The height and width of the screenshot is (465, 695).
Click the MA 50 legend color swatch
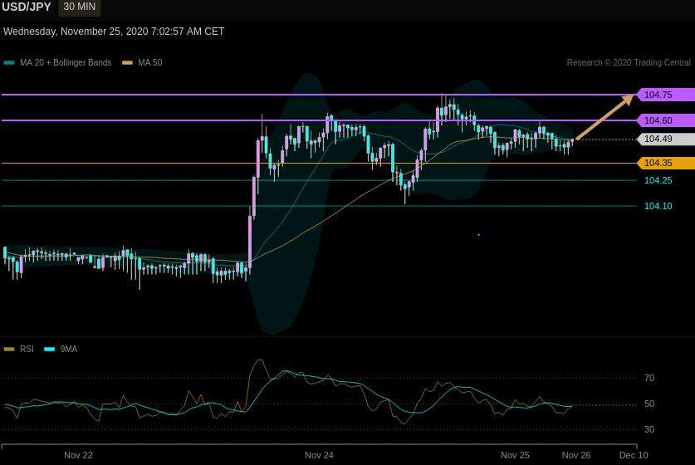(x=127, y=62)
